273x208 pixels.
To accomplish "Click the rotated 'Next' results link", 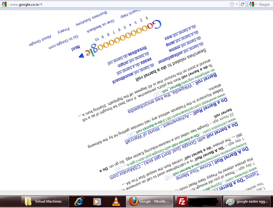I will [x=76, y=48].
